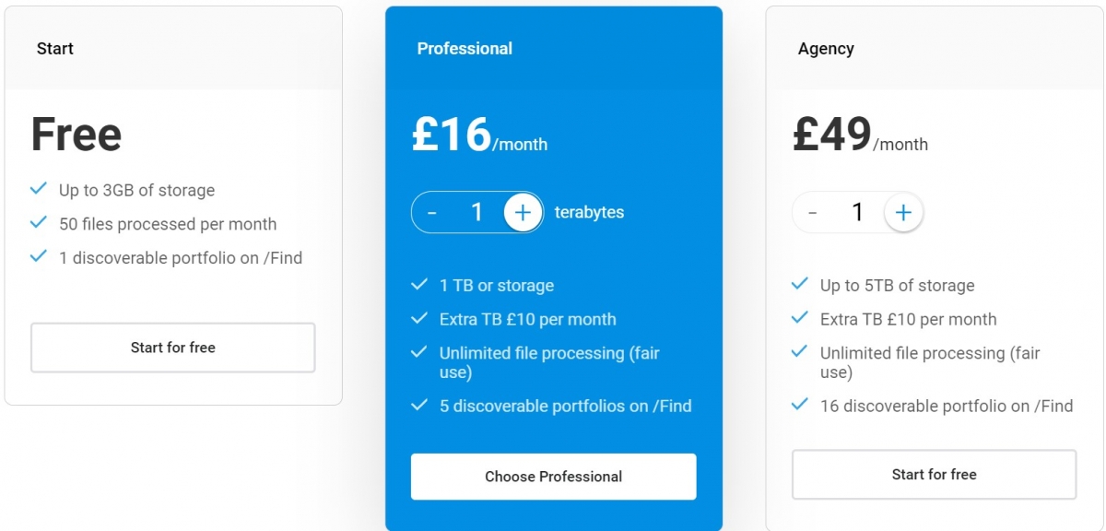
Task: Decrease Professional plan terabytes with minus button
Action: 432,213
